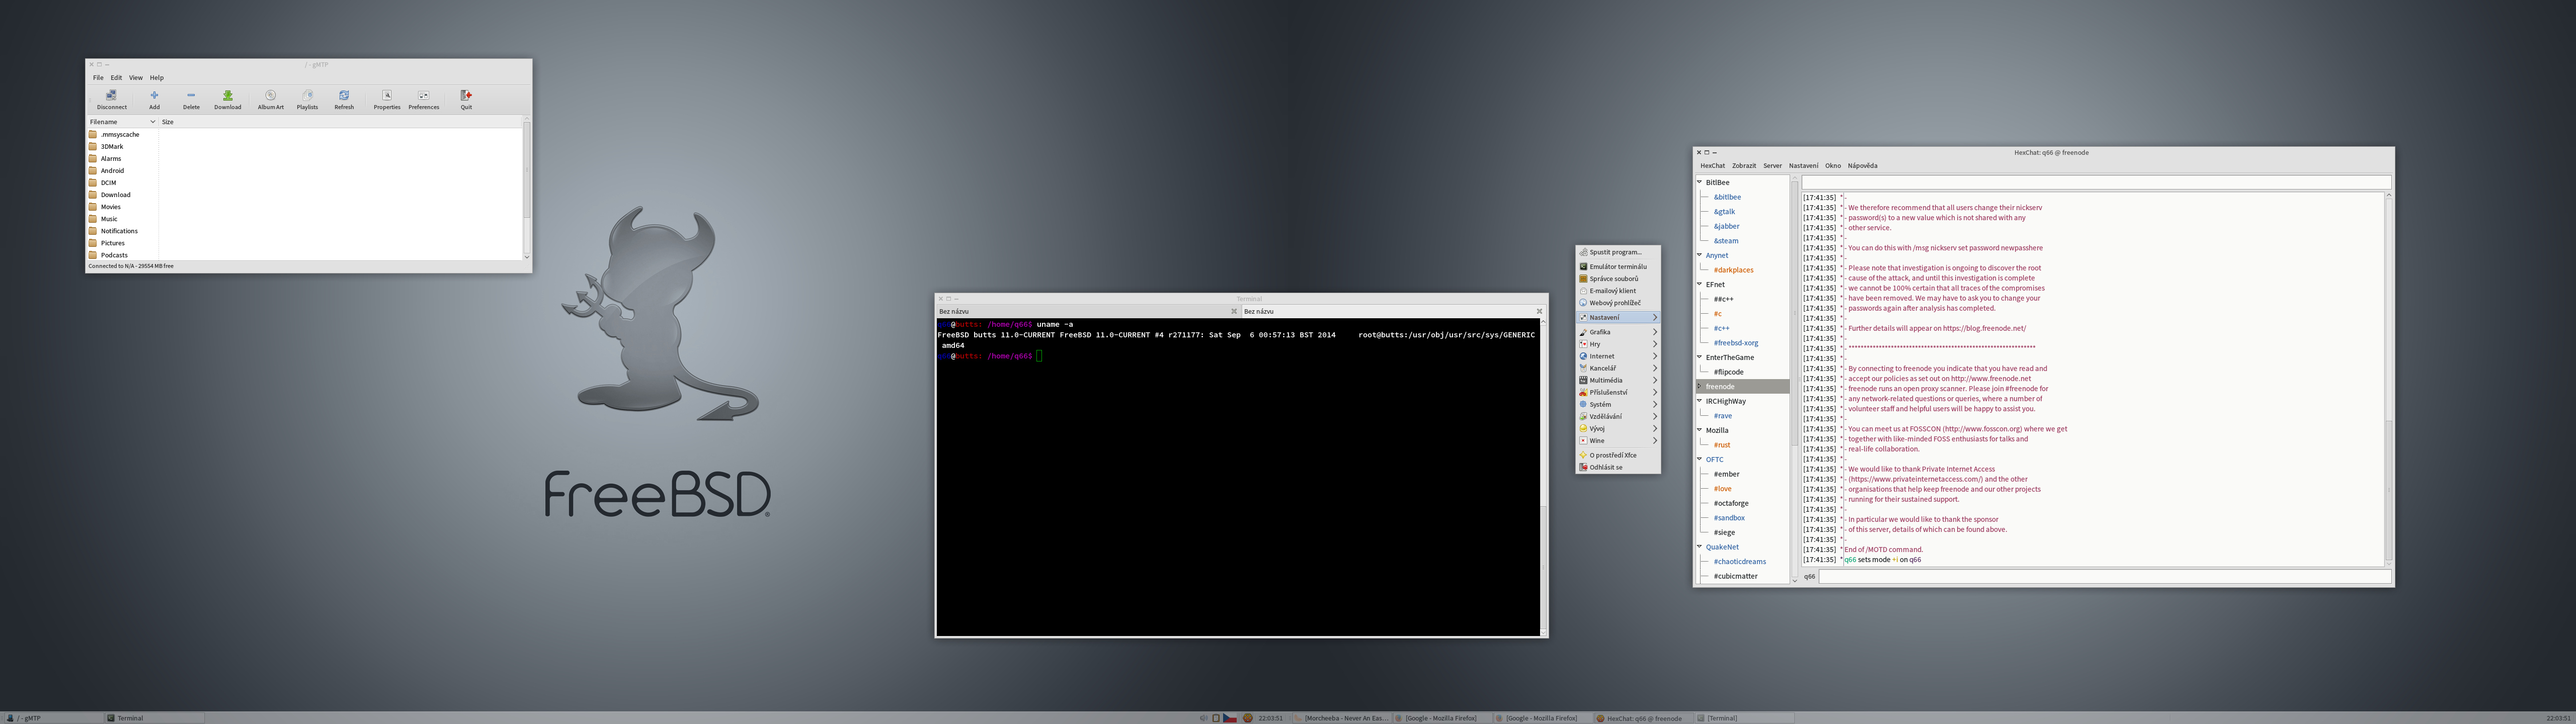Click the Disconnect icon in gMTP toolbar
This screenshot has height=724, width=2576.
click(x=111, y=96)
